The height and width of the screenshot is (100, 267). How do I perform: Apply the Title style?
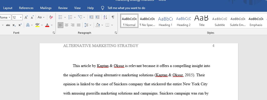coord(202,21)
